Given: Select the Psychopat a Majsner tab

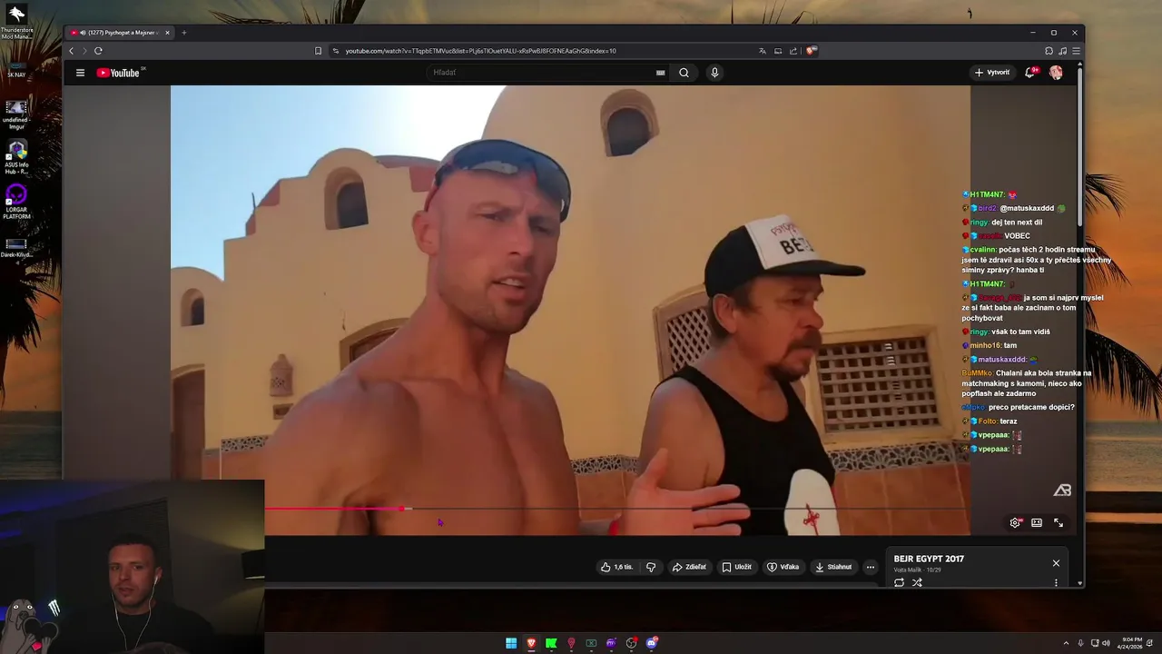Looking at the screenshot, I should click(121, 33).
